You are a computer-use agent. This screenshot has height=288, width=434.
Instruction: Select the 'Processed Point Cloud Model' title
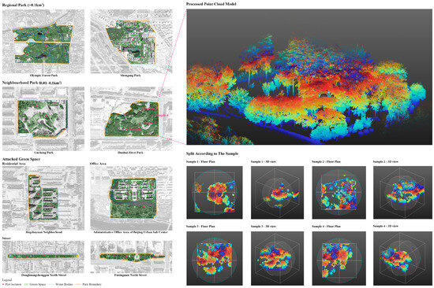point(211,4)
